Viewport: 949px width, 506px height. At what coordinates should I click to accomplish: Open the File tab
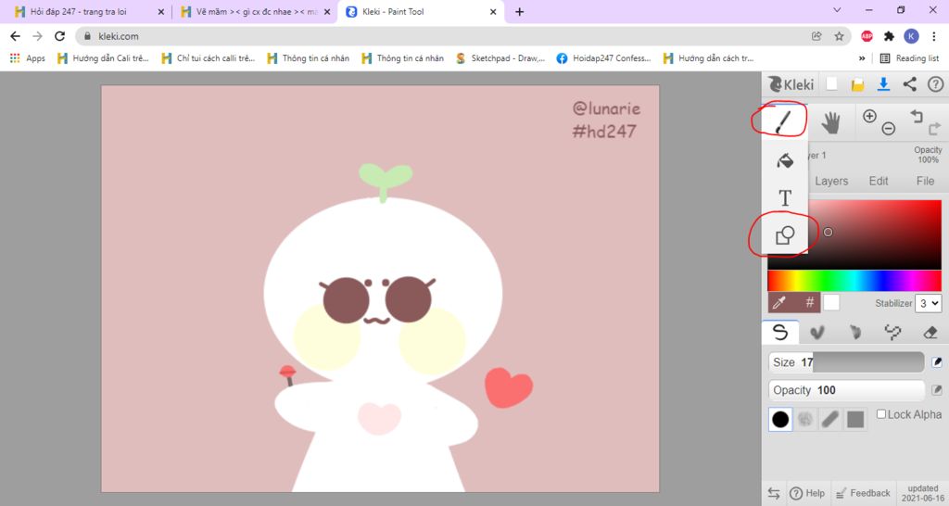[x=925, y=181]
